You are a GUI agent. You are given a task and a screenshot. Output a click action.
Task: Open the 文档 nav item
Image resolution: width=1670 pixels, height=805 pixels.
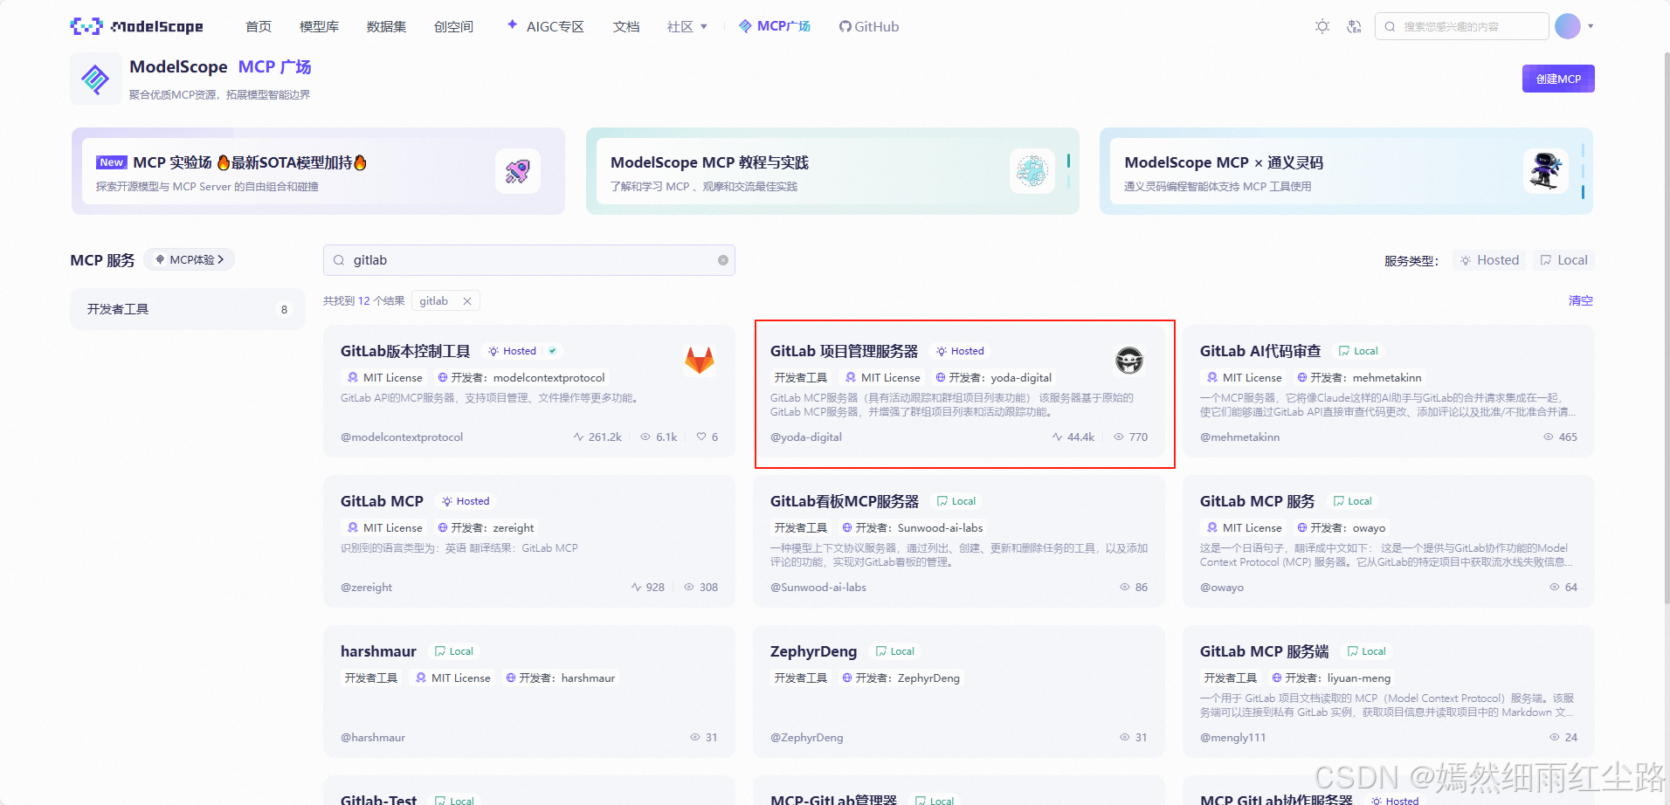626,26
